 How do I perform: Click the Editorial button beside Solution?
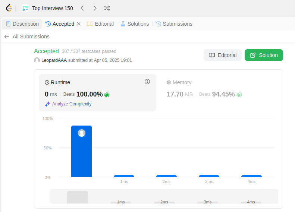tap(223, 55)
